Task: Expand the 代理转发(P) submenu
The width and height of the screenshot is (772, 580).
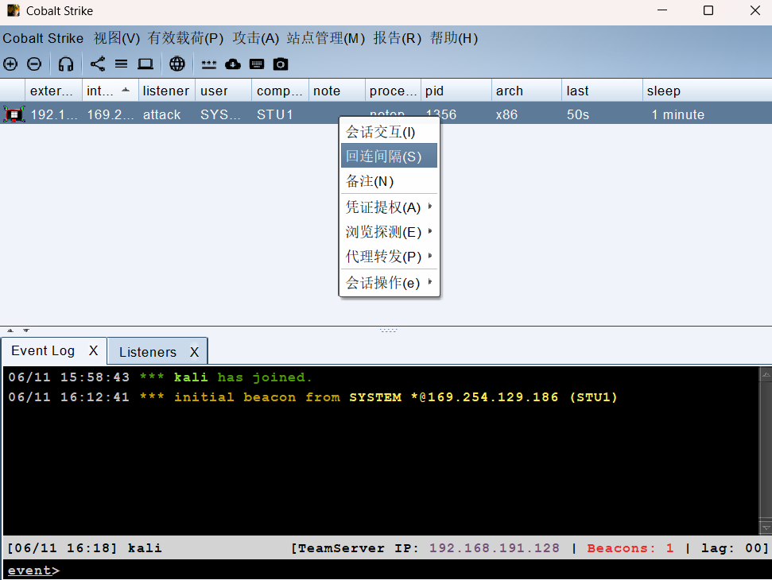Action: tap(389, 257)
